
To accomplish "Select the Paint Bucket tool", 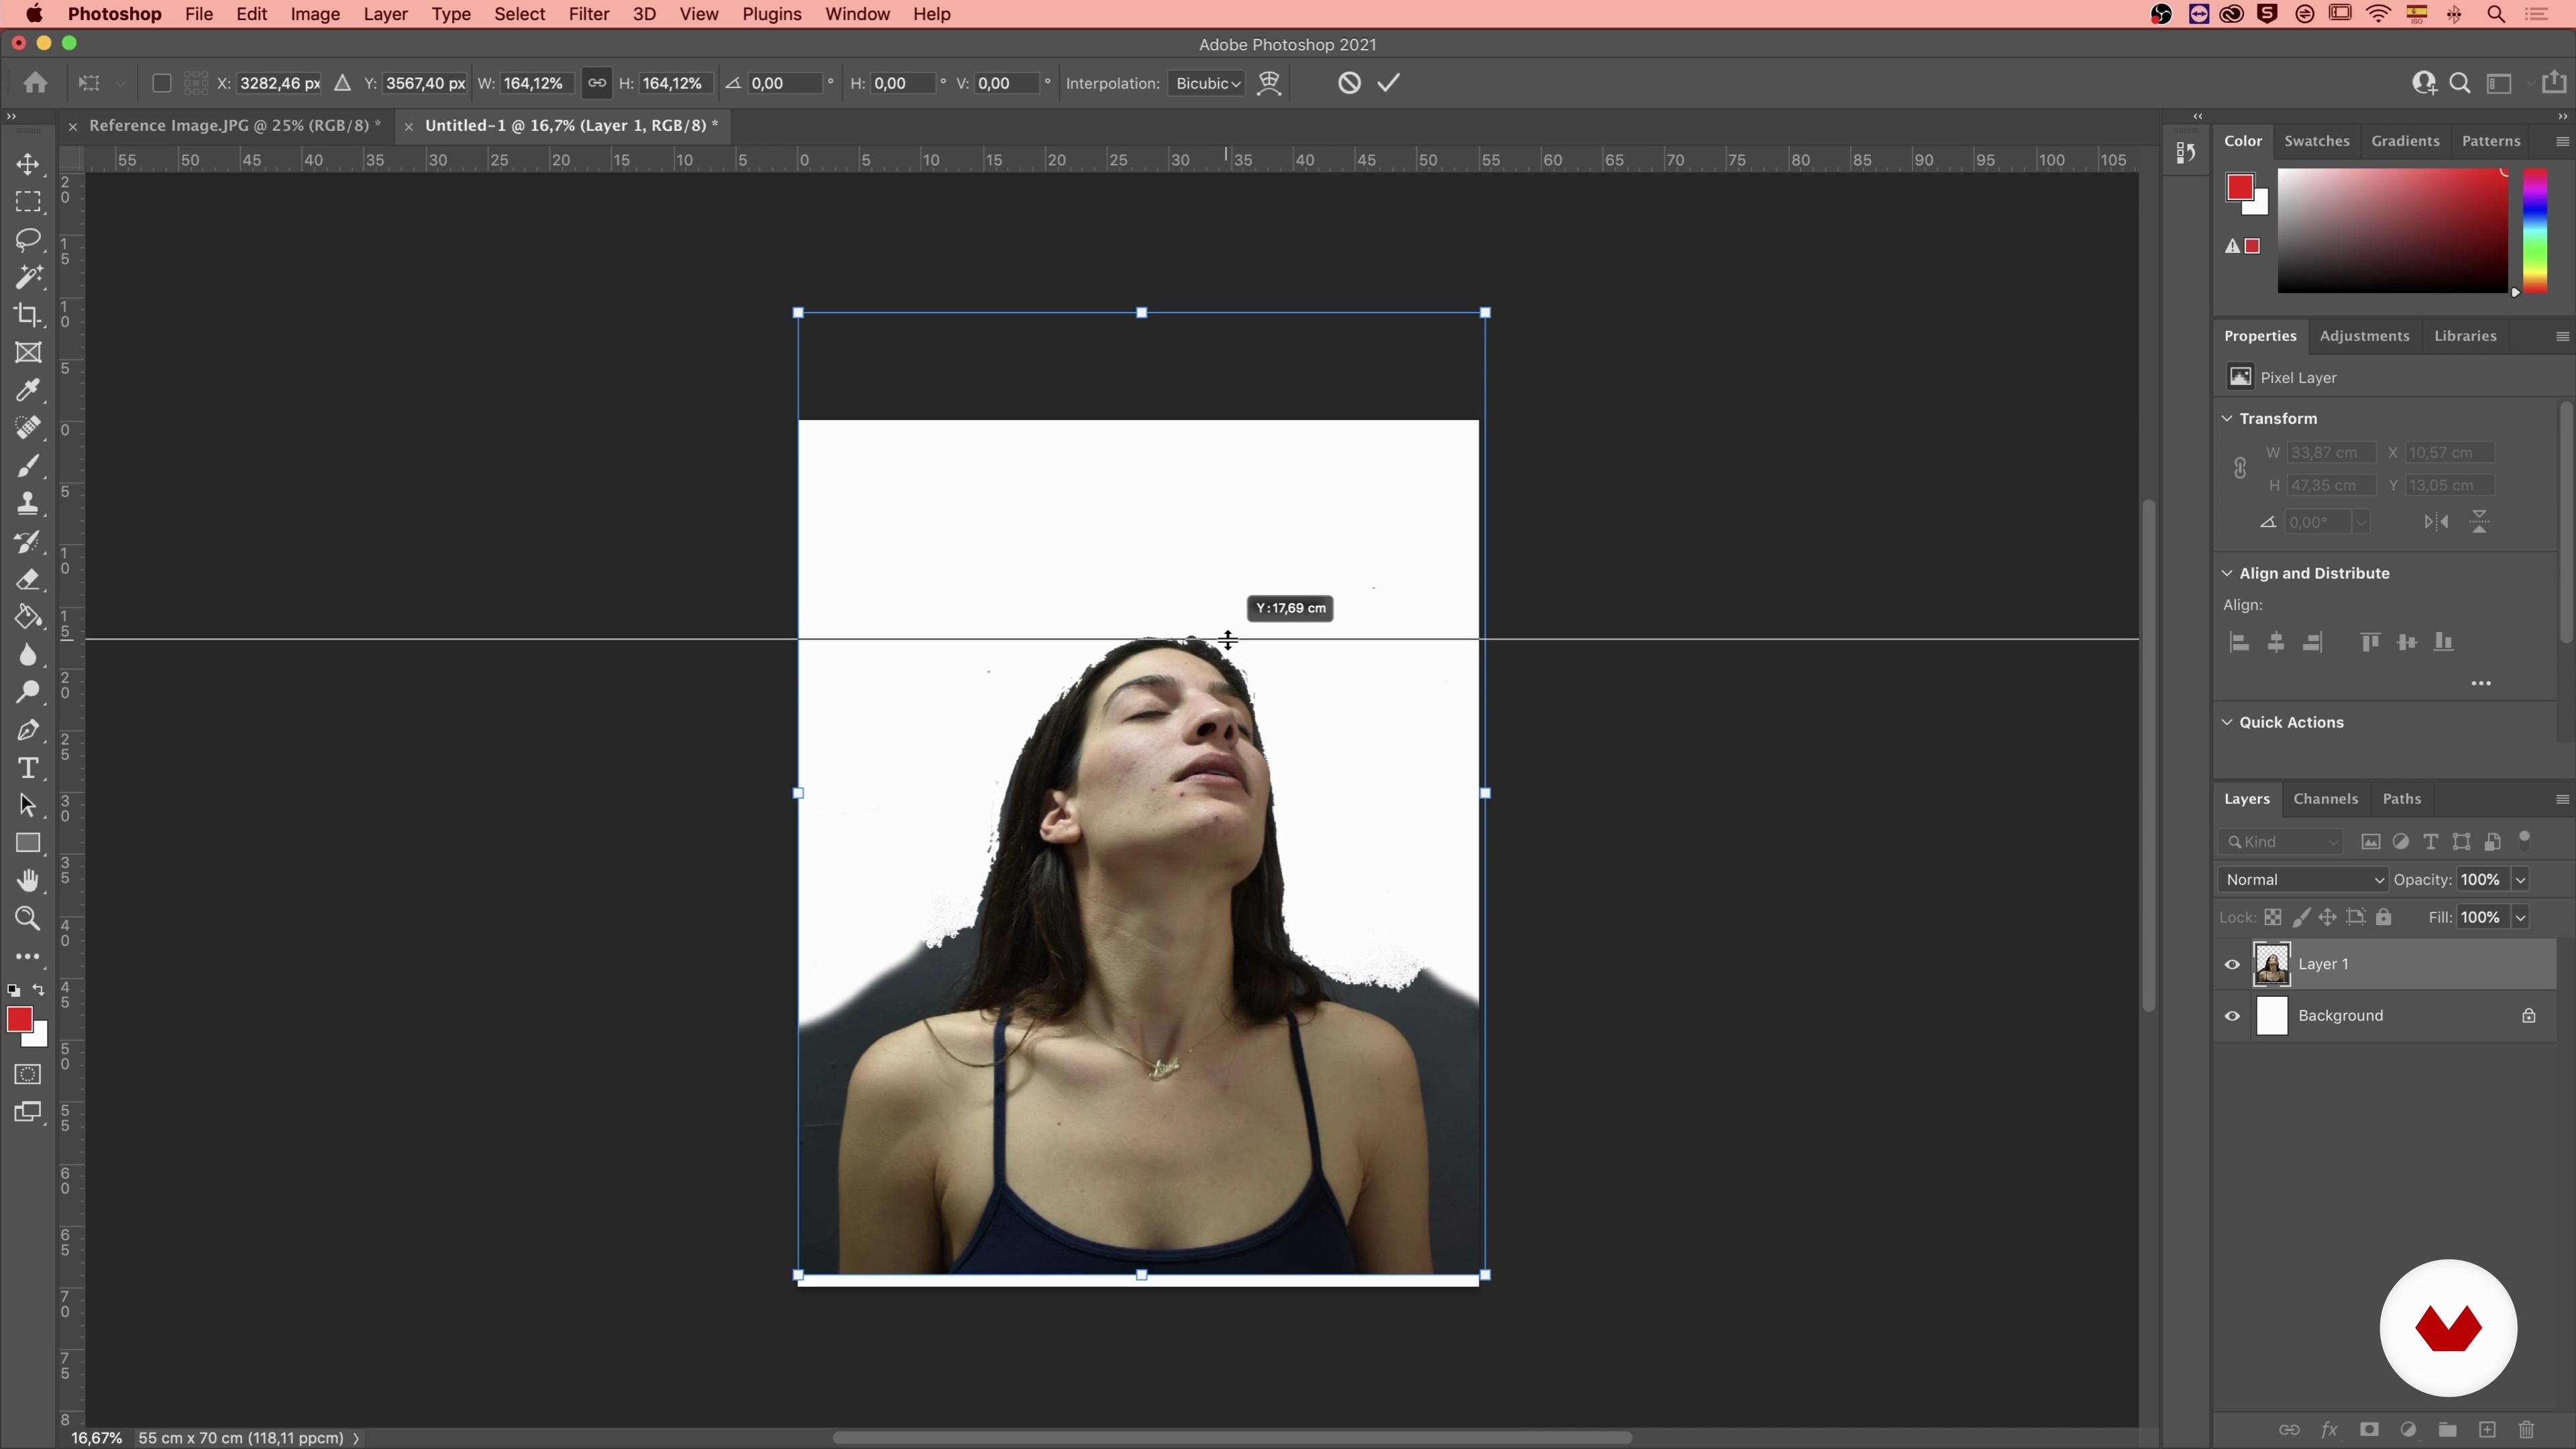I will (x=28, y=617).
